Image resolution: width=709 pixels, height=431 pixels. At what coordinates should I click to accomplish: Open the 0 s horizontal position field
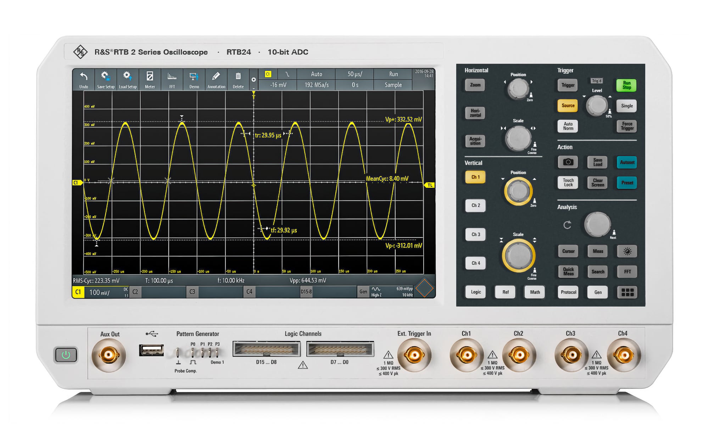pos(354,85)
